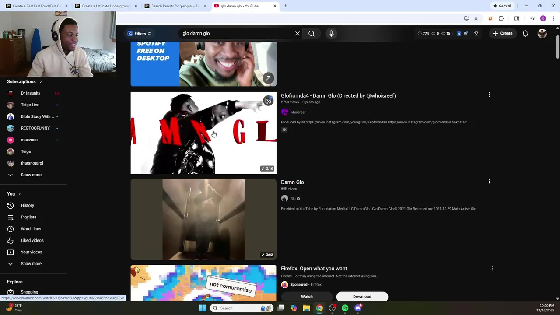The width and height of the screenshot is (560, 315).
Task: Open Chrome media control icon
Action: pyautogui.click(x=532, y=18)
